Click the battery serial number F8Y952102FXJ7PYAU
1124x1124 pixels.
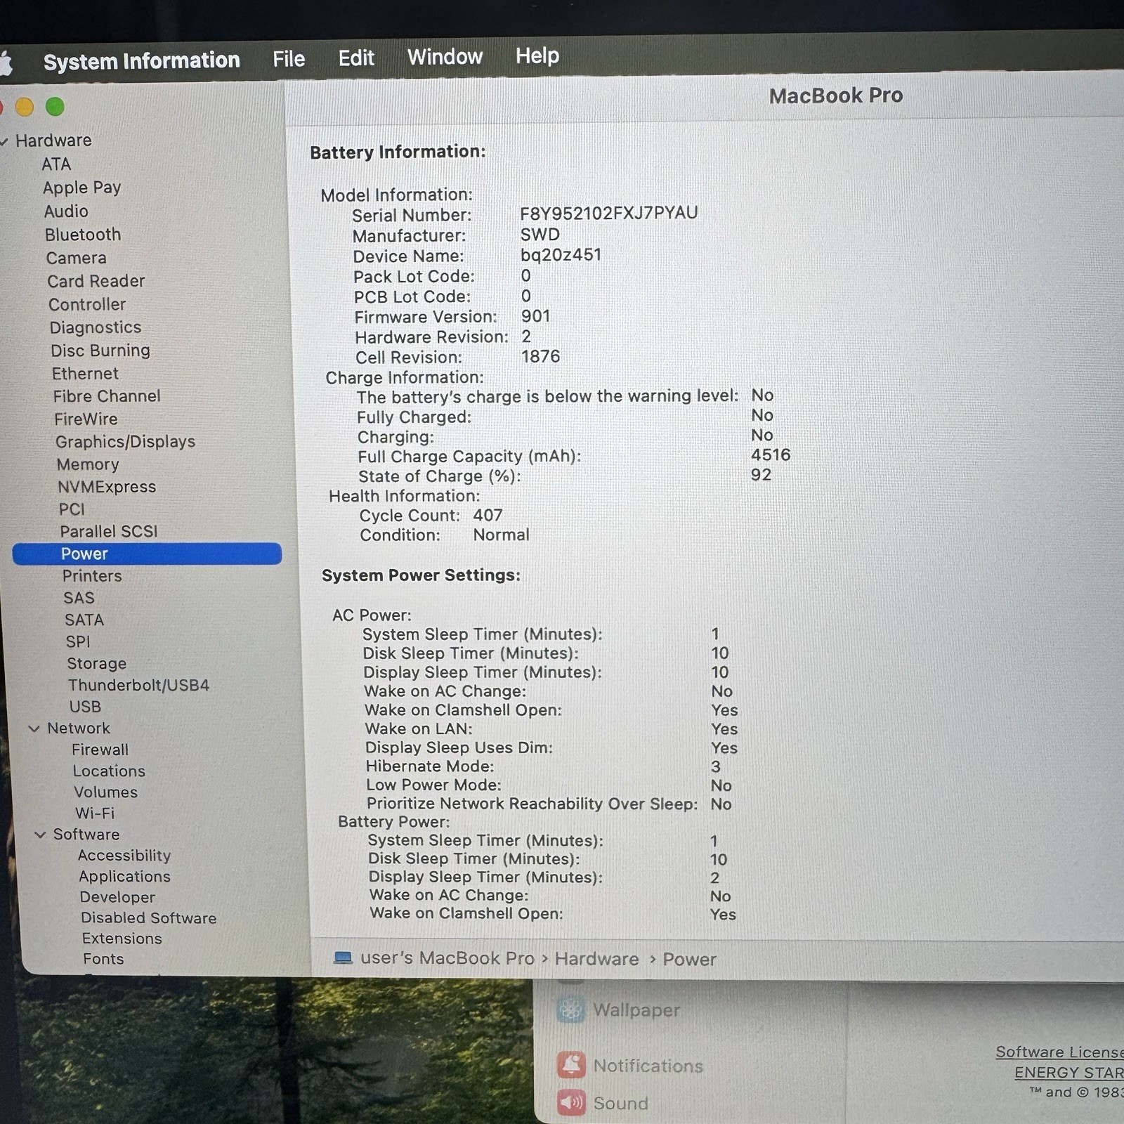608,213
